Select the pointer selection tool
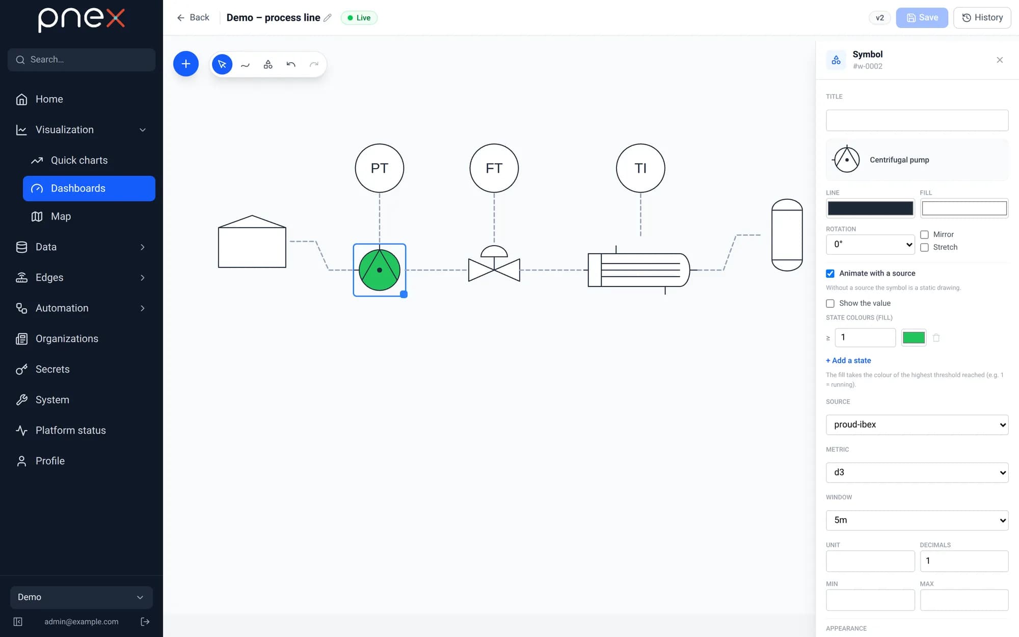The height and width of the screenshot is (637, 1019). click(222, 64)
